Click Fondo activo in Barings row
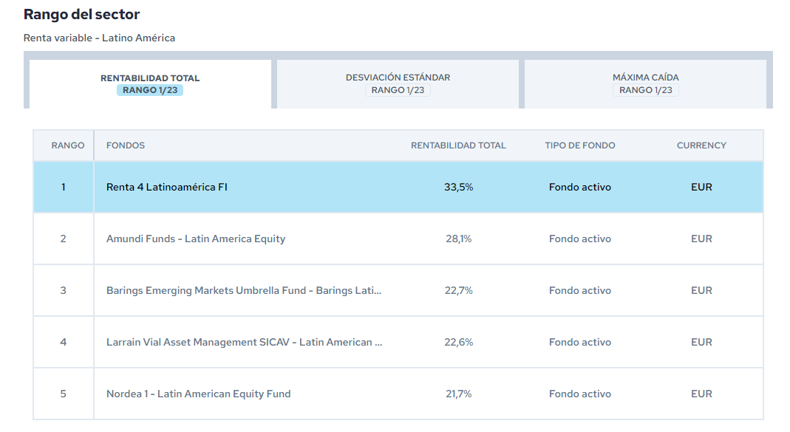790x432 pixels. point(580,290)
